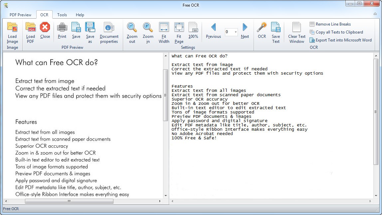The height and width of the screenshot is (215, 382).
Task: Click the Free OCR app icon in title bar
Action: (x=6, y=5)
